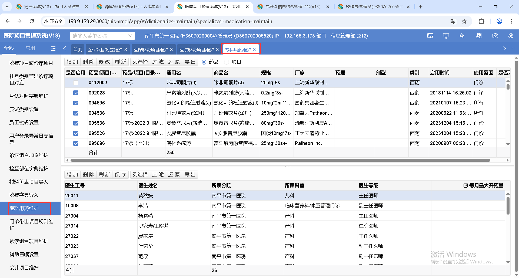Select the 药品 radio button

[x=204, y=62]
